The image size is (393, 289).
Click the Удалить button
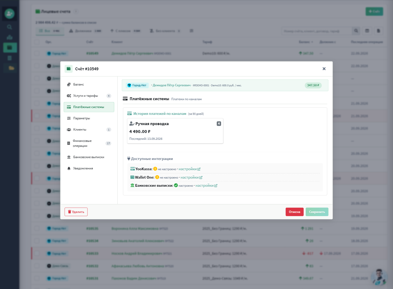click(76, 212)
